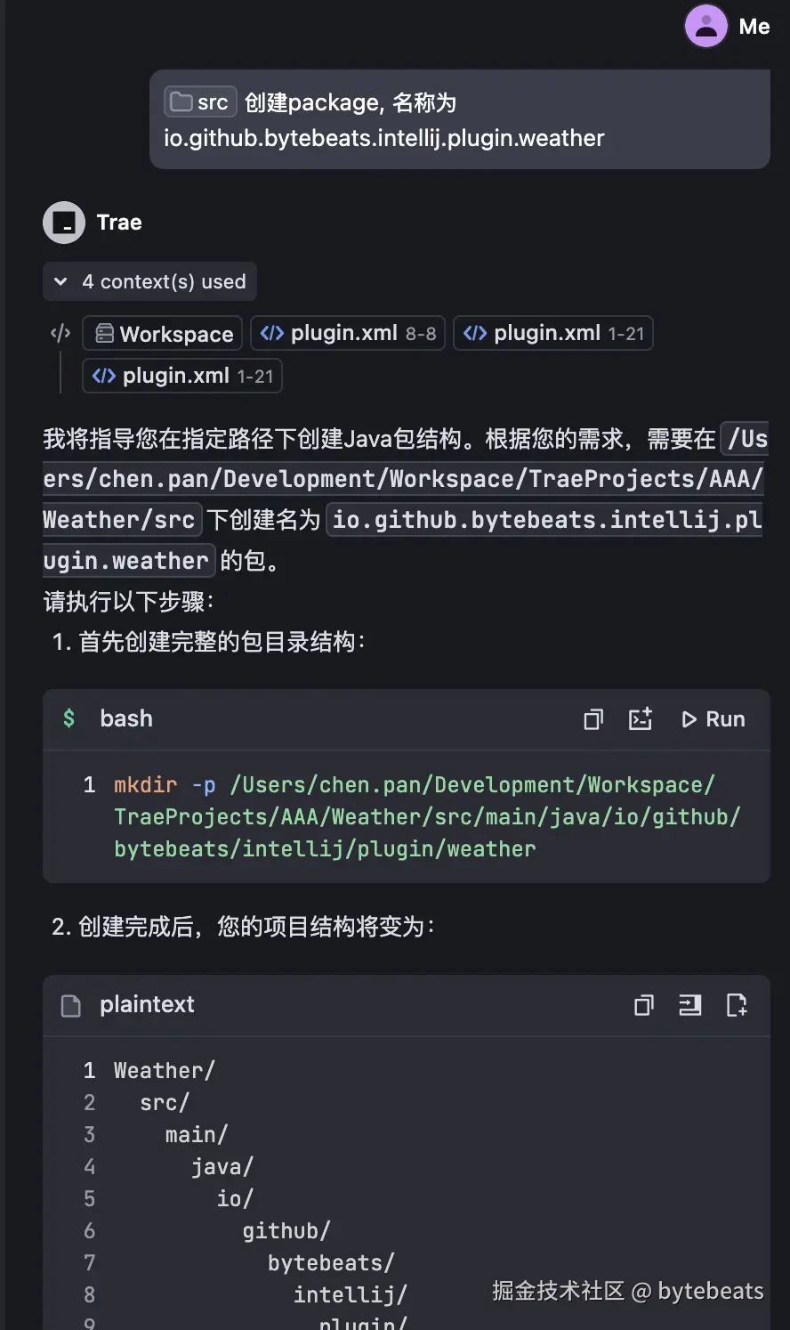Open the top plugin.xml 1-21 context reference

point(553,333)
